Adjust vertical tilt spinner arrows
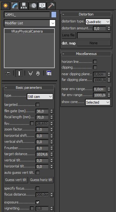Viewport: 116px width, 212px height. (51, 161)
